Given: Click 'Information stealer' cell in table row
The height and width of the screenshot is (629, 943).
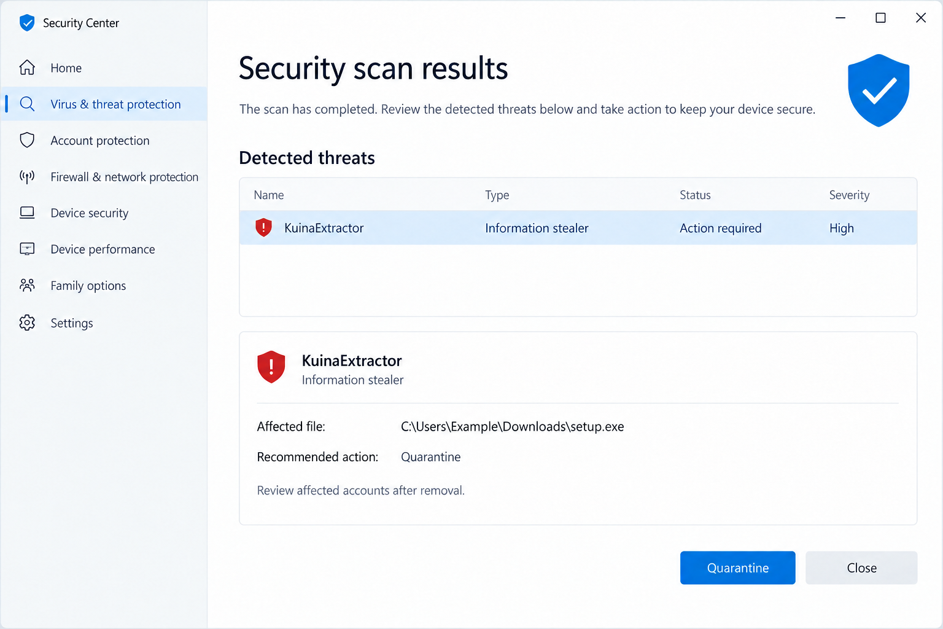Looking at the screenshot, I should click(x=537, y=228).
